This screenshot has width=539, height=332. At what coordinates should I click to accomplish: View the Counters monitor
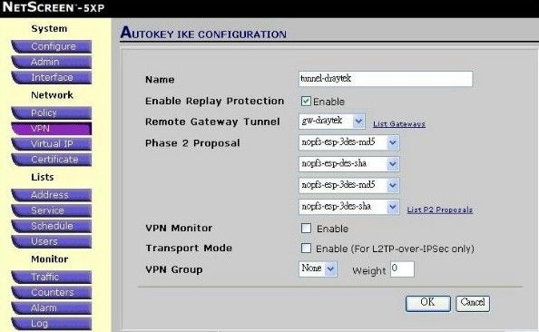[52, 292]
